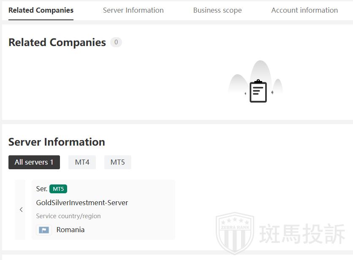
Task: Go to the Business scope tab
Action: point(217,10)
